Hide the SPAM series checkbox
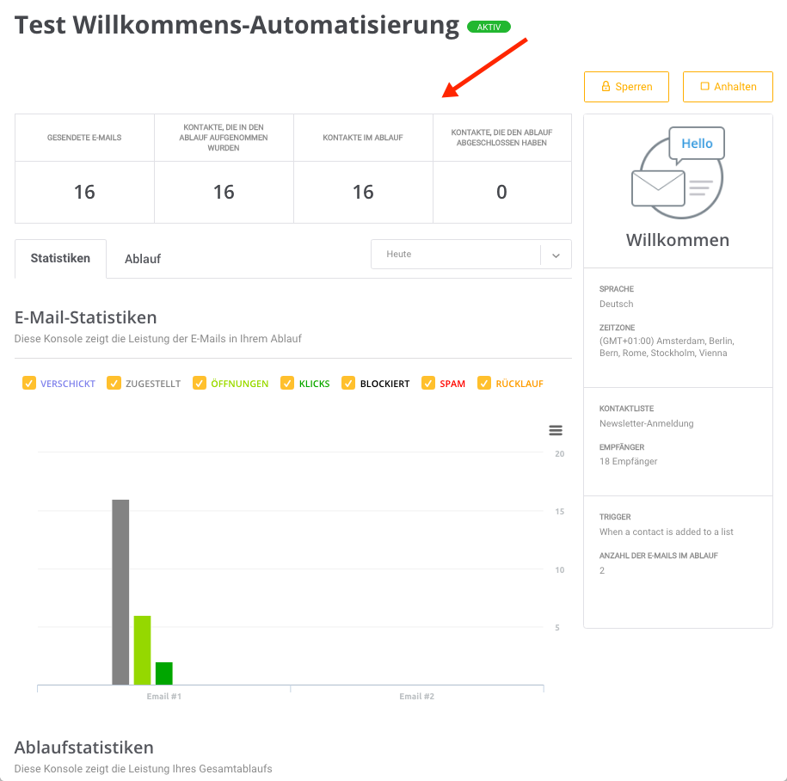Viewport: 787px width, 781px height. coord(428,383)
